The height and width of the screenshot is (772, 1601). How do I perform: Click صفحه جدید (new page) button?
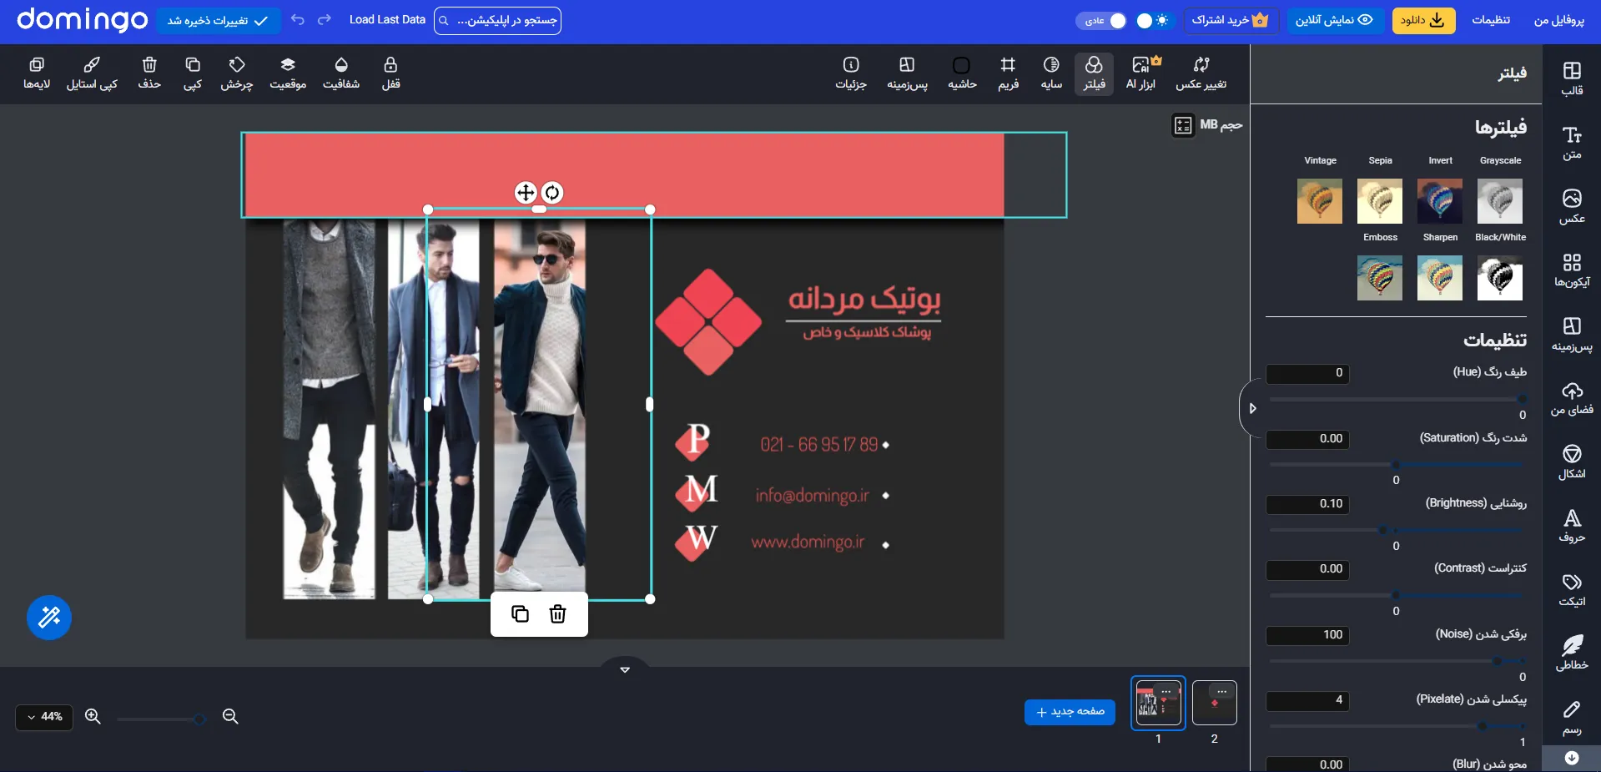click(1070, 712)
